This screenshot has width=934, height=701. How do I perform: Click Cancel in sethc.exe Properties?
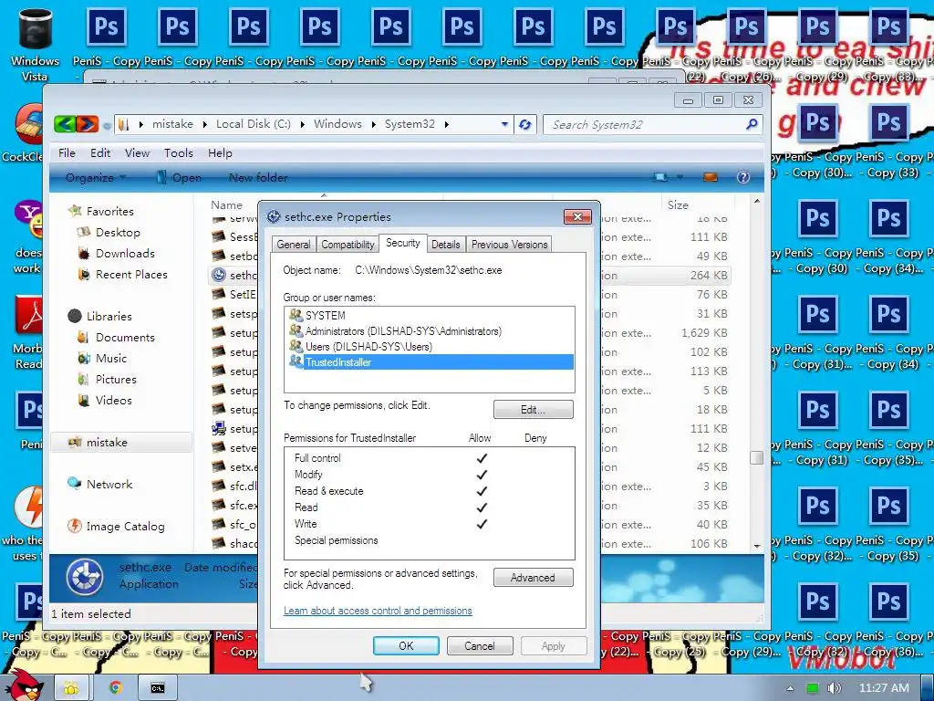[x=480, y=646]
